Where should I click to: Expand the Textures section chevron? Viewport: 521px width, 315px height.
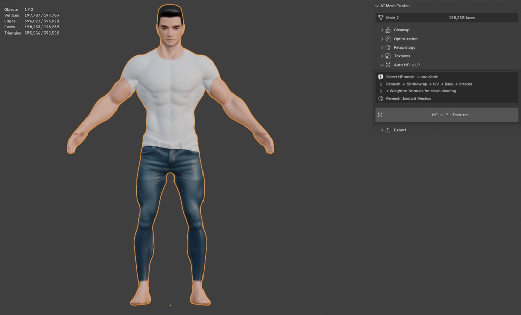pyautogui.click(x=382, y=56)
